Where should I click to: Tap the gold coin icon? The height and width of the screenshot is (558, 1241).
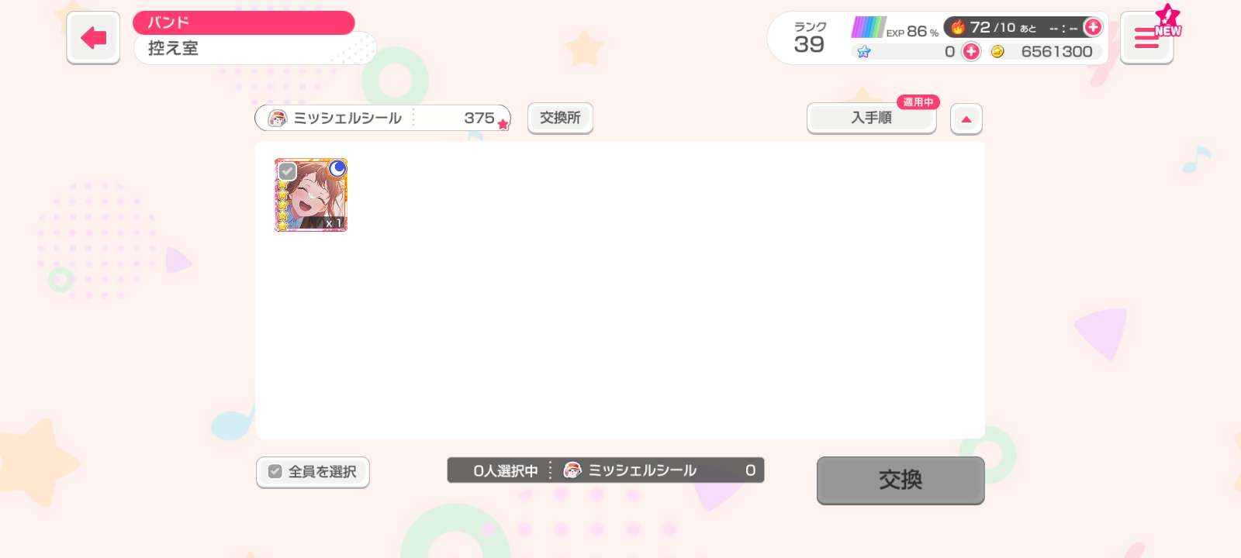(997, 51)
